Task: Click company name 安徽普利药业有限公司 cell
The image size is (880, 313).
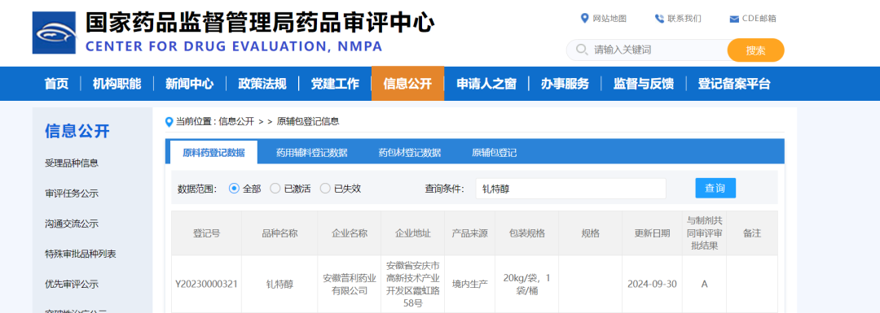Action: (349, 284)
